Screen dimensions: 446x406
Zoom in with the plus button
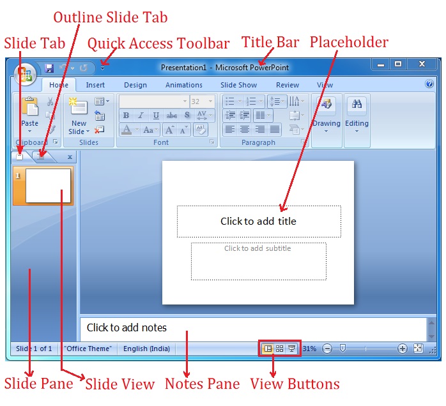pyautogui.click(x=402, y=349)
